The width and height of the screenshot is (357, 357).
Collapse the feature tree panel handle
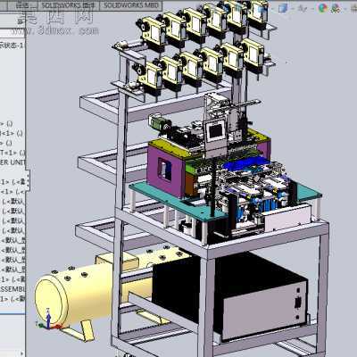[x=29, y=179]
